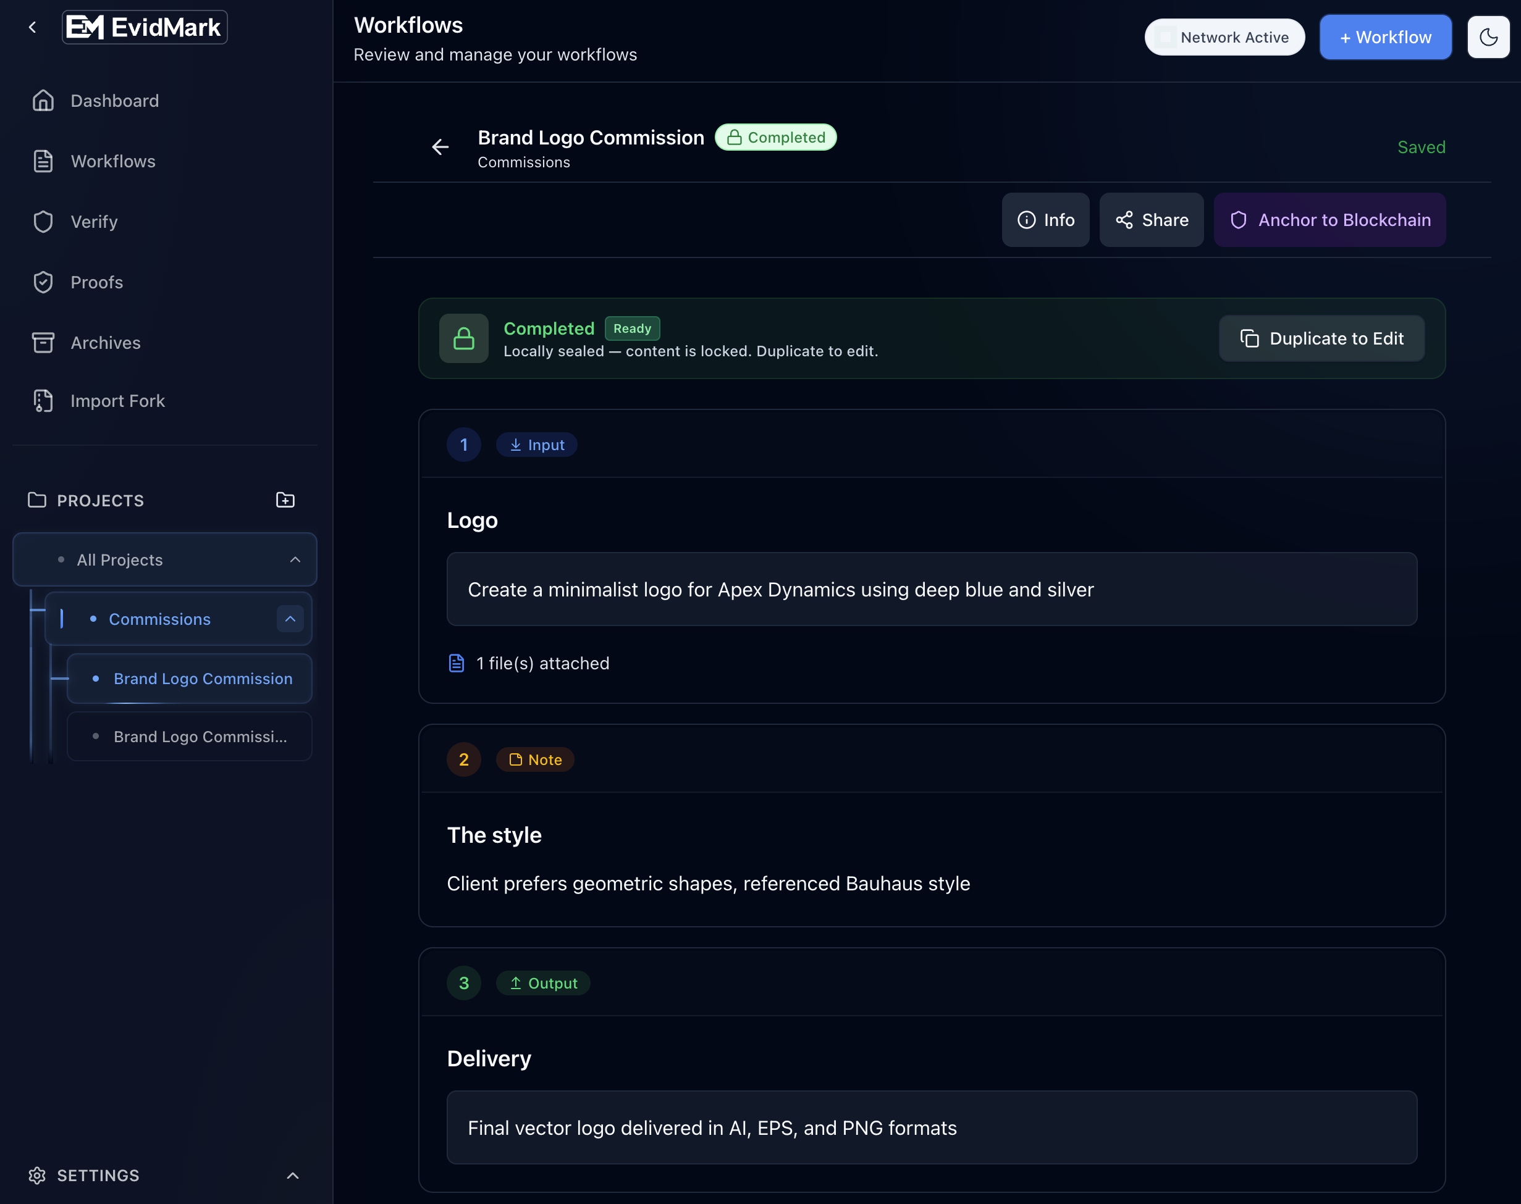Collapse the sidebar using the left chevron
The image size is (1521, 1204).
pyautogui.click(x=33, y=26)
